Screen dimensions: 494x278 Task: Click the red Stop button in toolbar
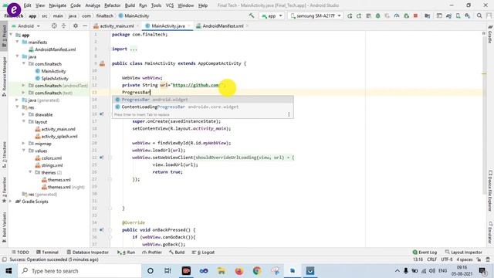[415, 15]
